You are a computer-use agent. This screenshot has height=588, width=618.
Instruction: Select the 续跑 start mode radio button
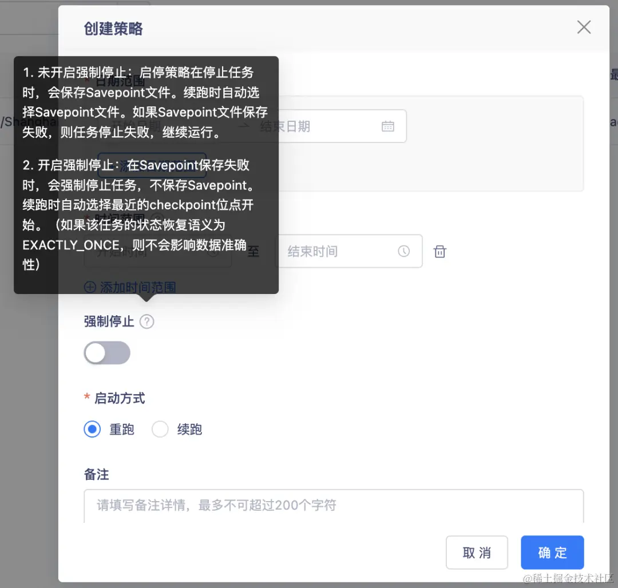point(160,429)
